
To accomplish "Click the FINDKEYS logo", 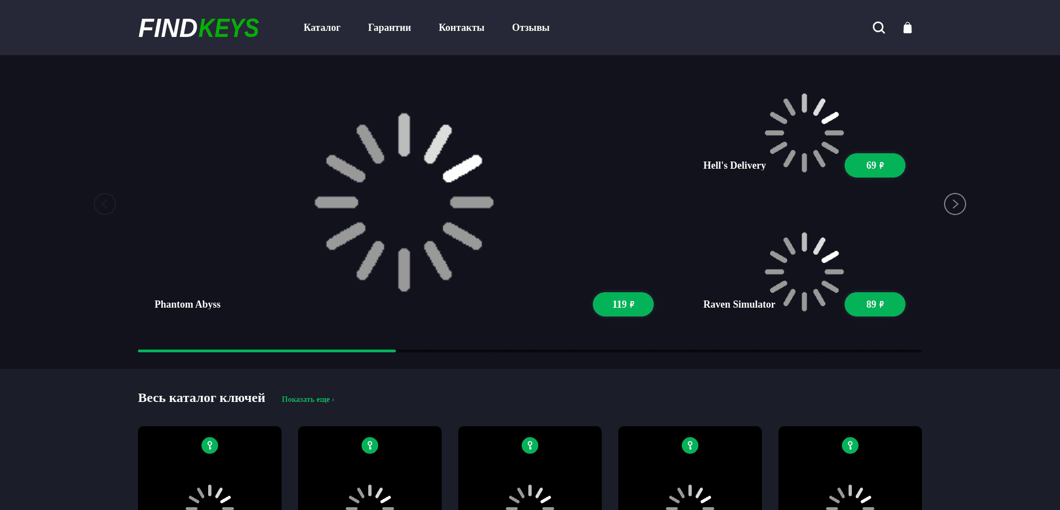I will click(x=198, y=28).
